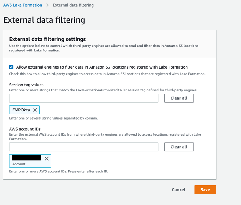Click the blacked-out account ID text
This screenshot has width=241, height=205.
click(x=26, y=158)
